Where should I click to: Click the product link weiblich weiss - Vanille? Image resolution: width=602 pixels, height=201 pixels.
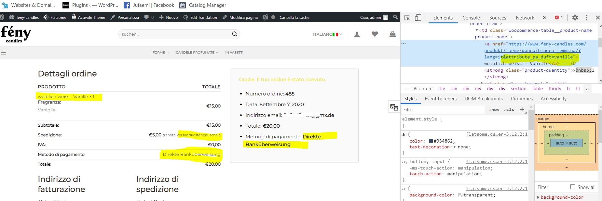coord(63,96)
